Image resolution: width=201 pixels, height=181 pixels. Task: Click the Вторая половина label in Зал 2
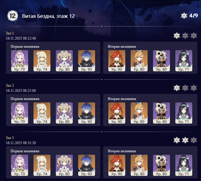tap(122, 99)
